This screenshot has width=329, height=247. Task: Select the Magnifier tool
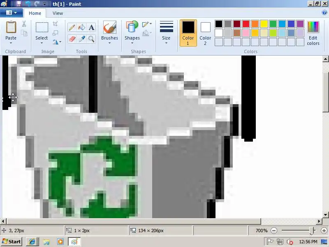[91, 39]
